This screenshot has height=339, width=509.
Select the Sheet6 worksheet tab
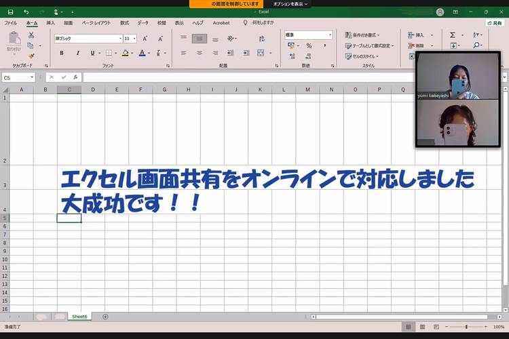pos(79,317)
